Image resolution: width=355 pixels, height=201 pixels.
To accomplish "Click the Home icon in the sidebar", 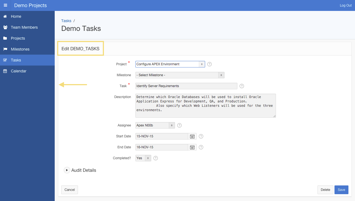I will pyautogui.click(x=5, y=16).
